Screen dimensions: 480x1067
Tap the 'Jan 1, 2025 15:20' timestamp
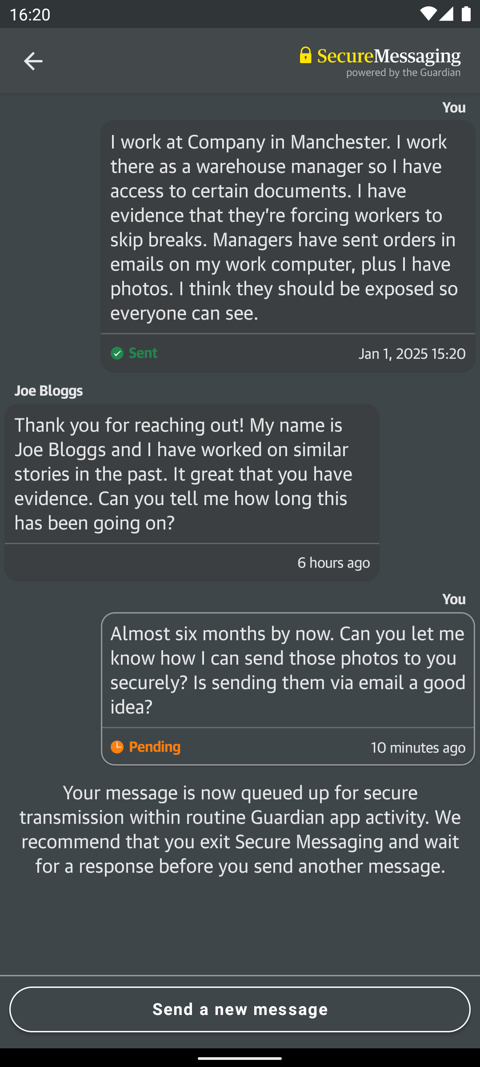click(412, 354)
